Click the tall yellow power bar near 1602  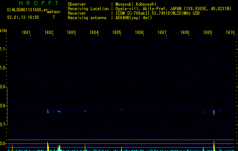pyautogui.click(x=48, y=146)
